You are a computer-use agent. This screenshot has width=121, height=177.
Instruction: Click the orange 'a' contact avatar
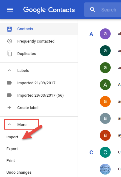(105, 101)
